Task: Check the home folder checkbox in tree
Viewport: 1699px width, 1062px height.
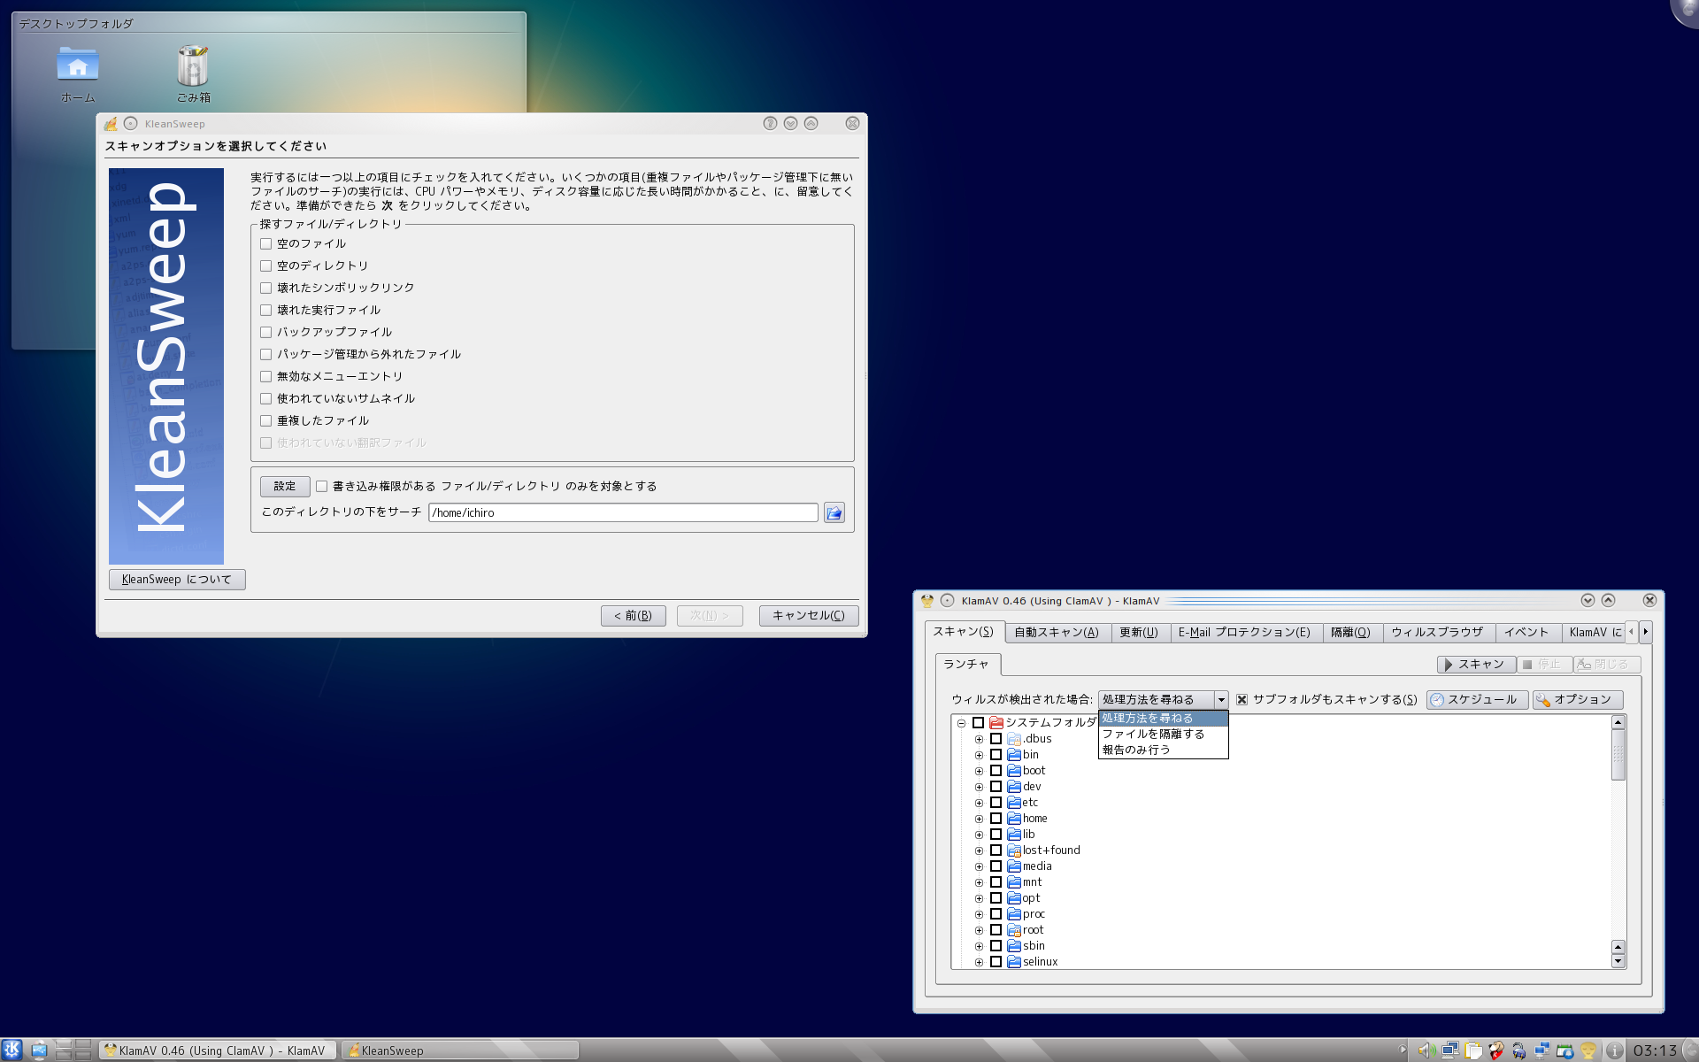Action: click(996, 819)
